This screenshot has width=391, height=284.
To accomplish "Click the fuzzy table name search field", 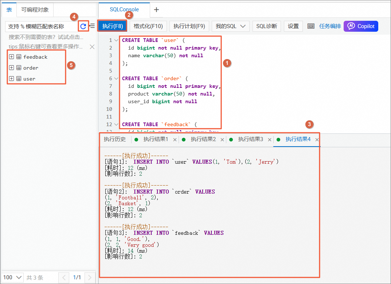I will 41,26.
